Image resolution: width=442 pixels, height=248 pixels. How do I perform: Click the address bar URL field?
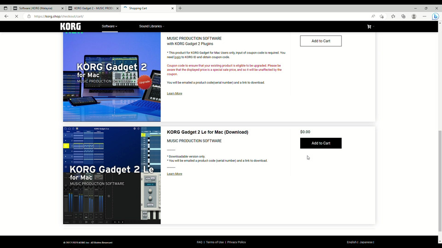click(198, 17)
